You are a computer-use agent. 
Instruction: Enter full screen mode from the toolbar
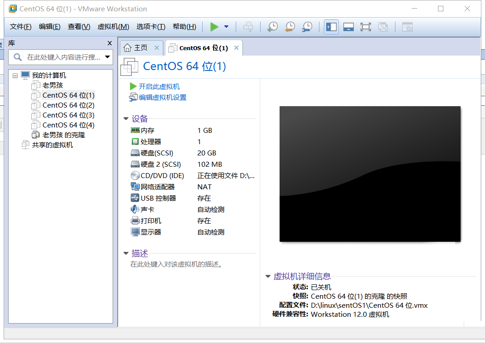[366, 27]
